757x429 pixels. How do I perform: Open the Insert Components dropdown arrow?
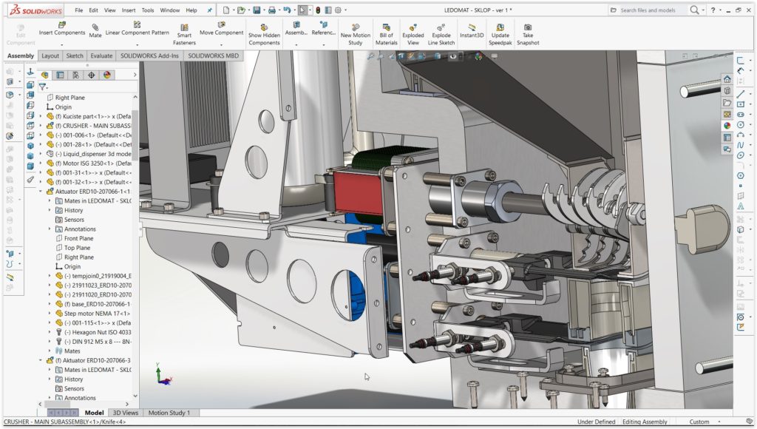tap(62, 44)
